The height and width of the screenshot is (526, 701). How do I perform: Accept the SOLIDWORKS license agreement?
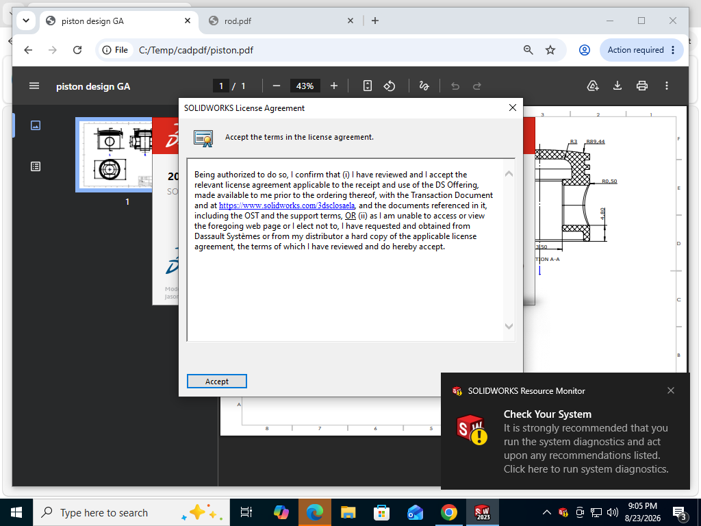217,381
